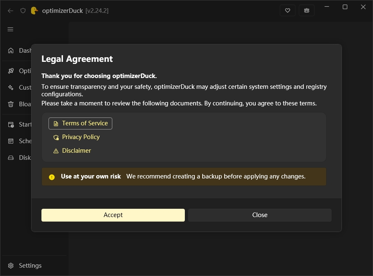Image resolution: width=373 pixels, height=276 pixels.
Task: Click the back arrow in the title bar
Action: pyautogui.click(x=10, y=11)
